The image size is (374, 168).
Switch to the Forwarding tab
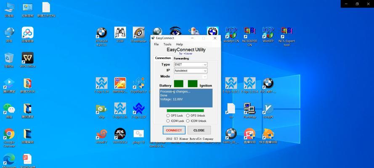[181, 58]
